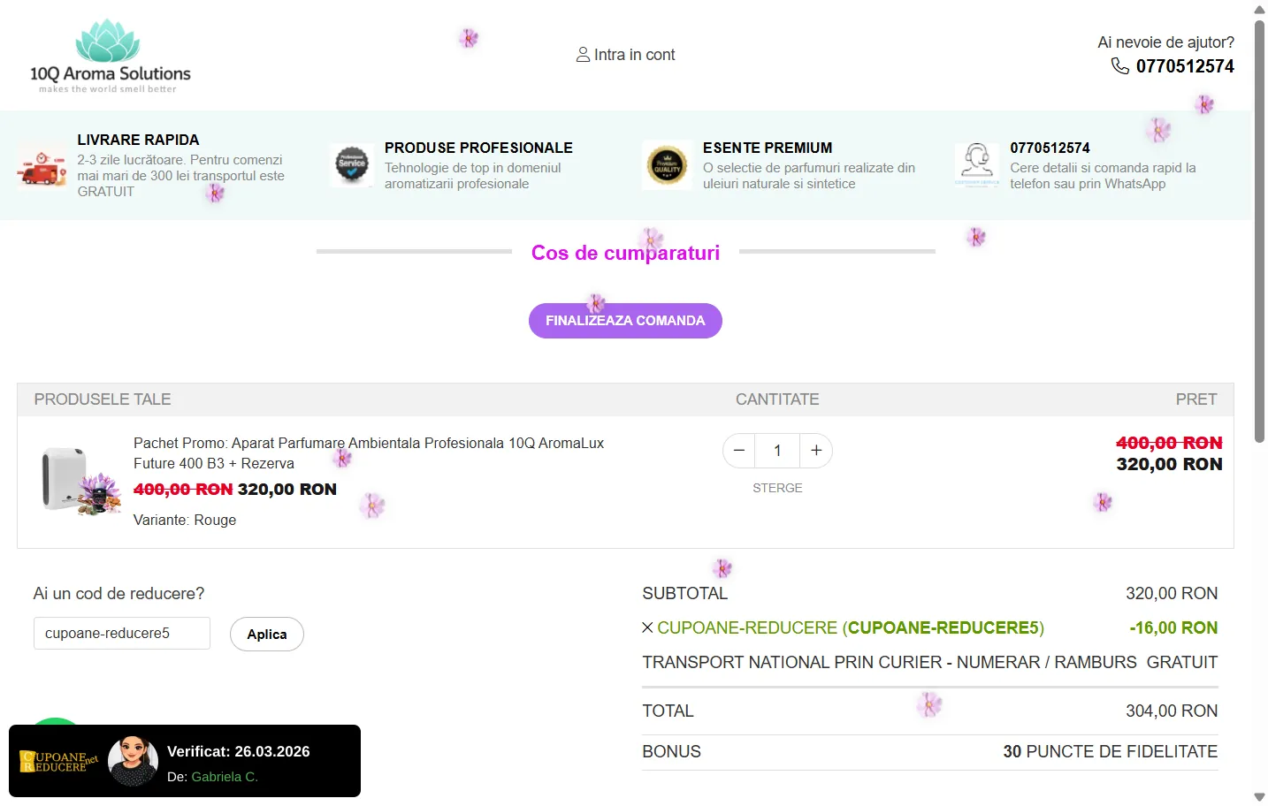Image resolution: width=1268 pixels, height=806 pixels.
Task: Click the 10Q Aroma Solutions lotus logo
Action: click(x=110, y=56)
